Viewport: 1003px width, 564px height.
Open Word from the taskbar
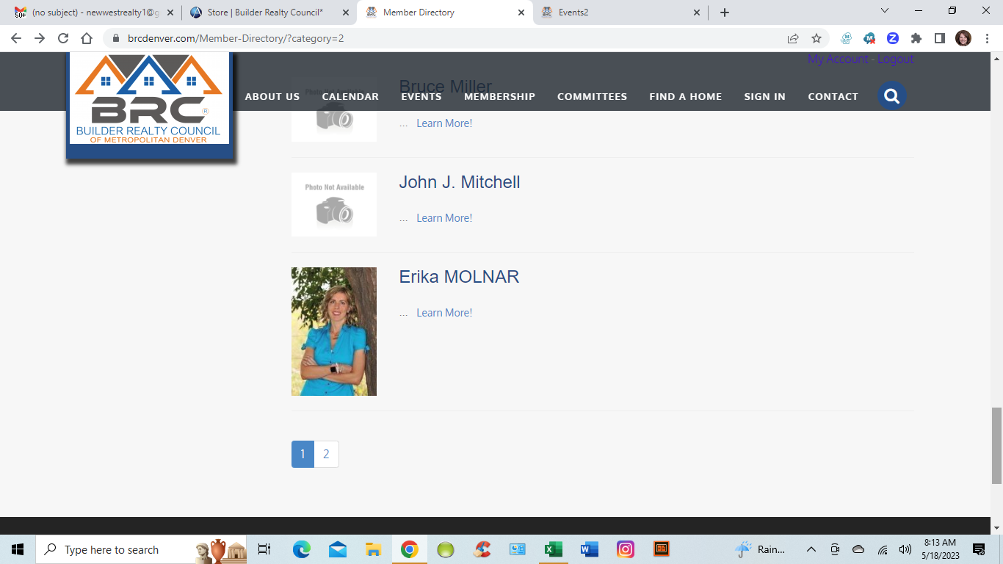coord(589,549)
